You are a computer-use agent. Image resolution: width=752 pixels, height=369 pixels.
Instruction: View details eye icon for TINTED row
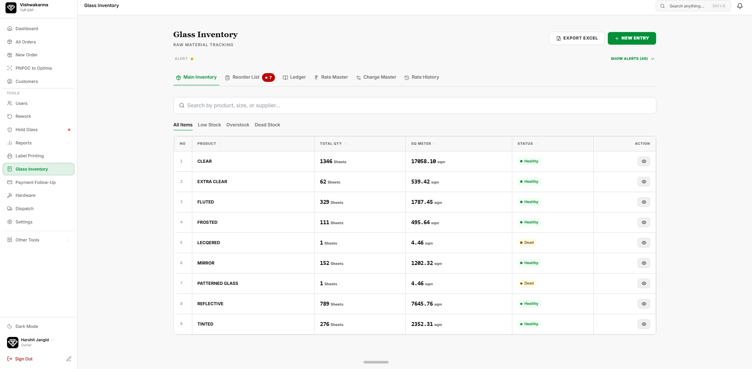pyautogui.click(x=644, y=324)
